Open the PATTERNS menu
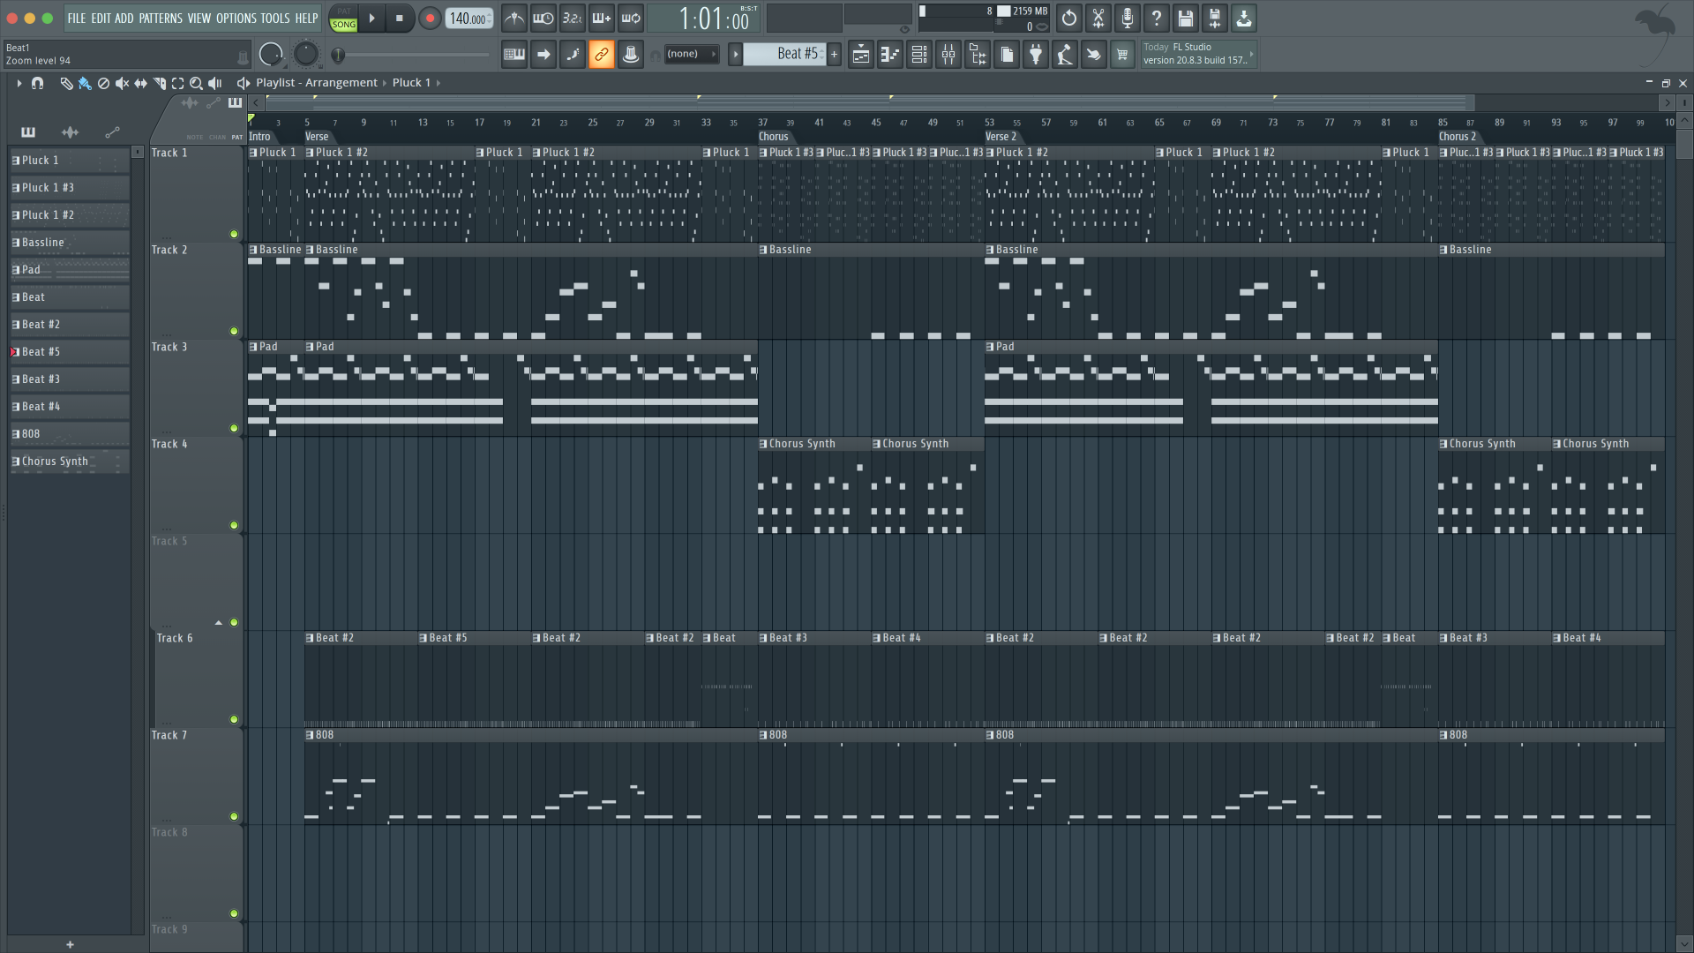The width and height of the screenshot is (1694, 953). [161, 19]
